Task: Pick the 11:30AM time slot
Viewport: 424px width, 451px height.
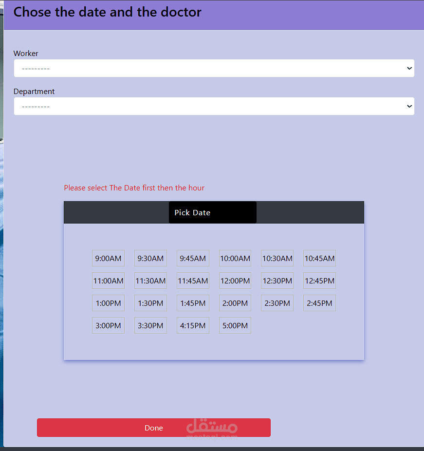Action: click(x=150, y=281)
